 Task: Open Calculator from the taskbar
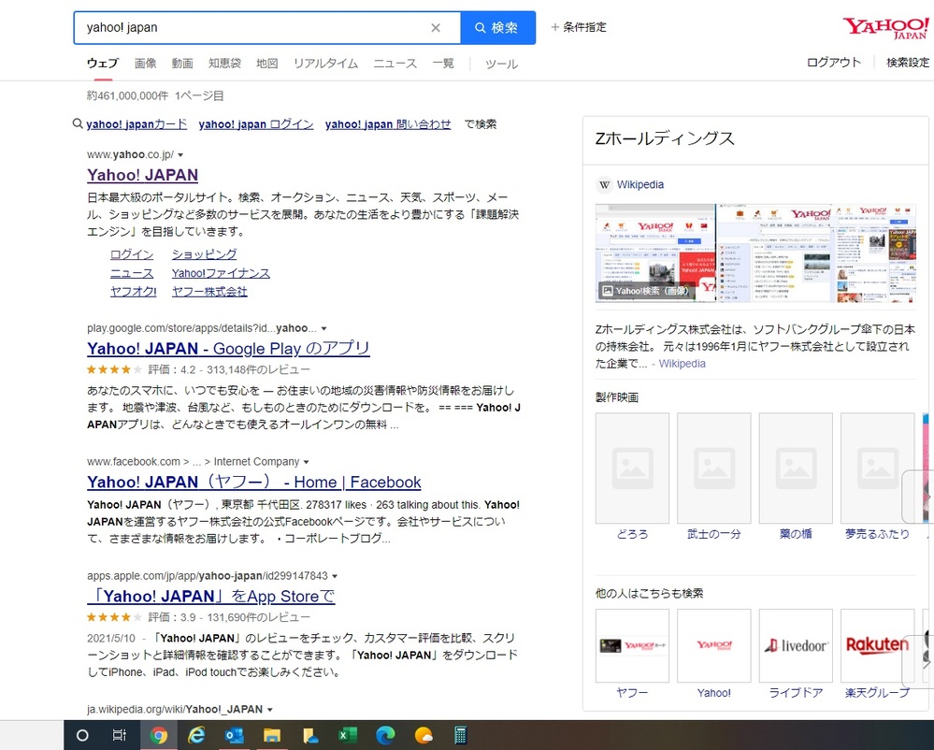pos(460,735)
